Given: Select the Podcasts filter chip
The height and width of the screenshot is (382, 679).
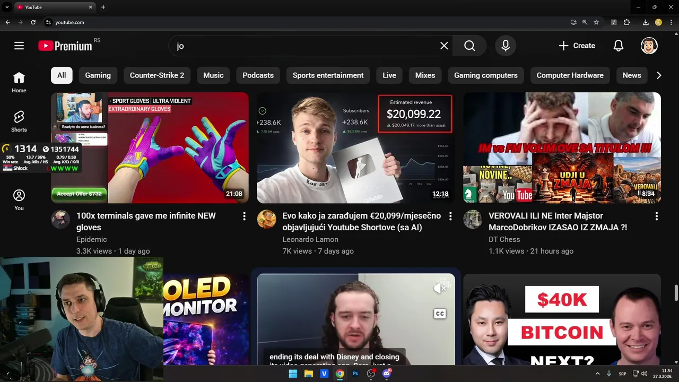Looking at the screenshot, I should click(x=258, y=75).
